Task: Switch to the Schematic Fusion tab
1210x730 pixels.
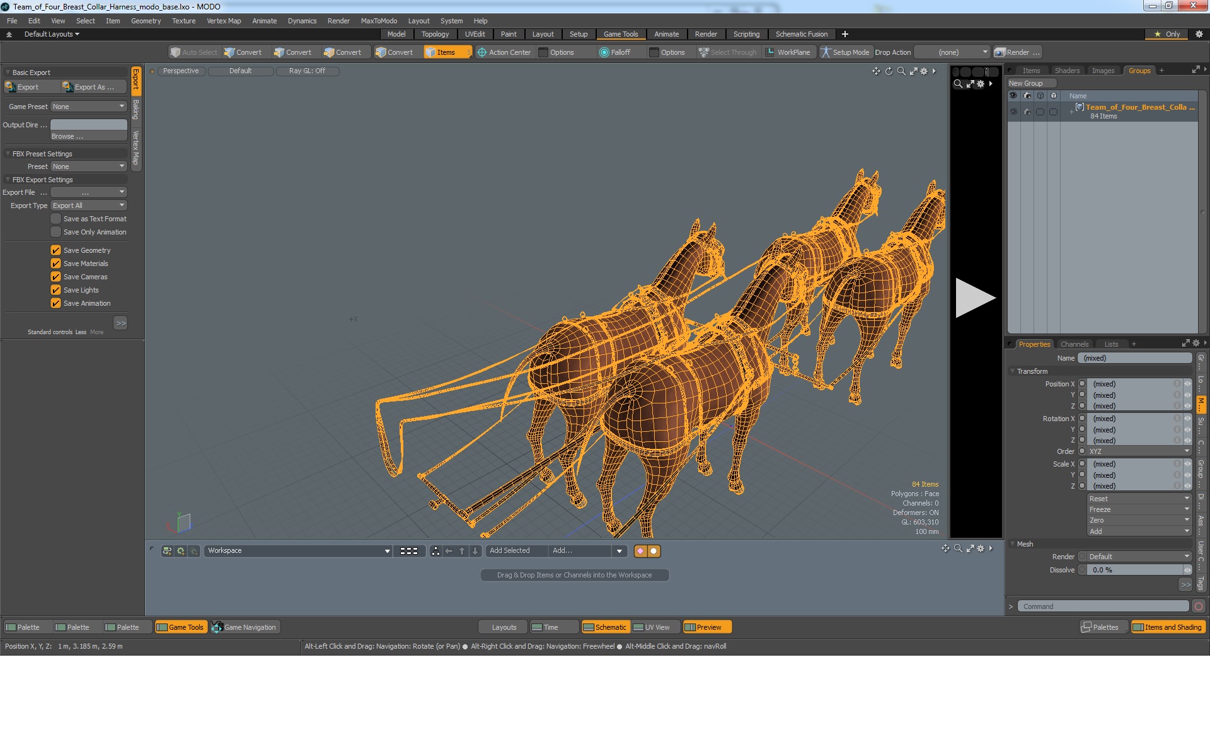Action: pyautogui.click(x=802, y=34)
